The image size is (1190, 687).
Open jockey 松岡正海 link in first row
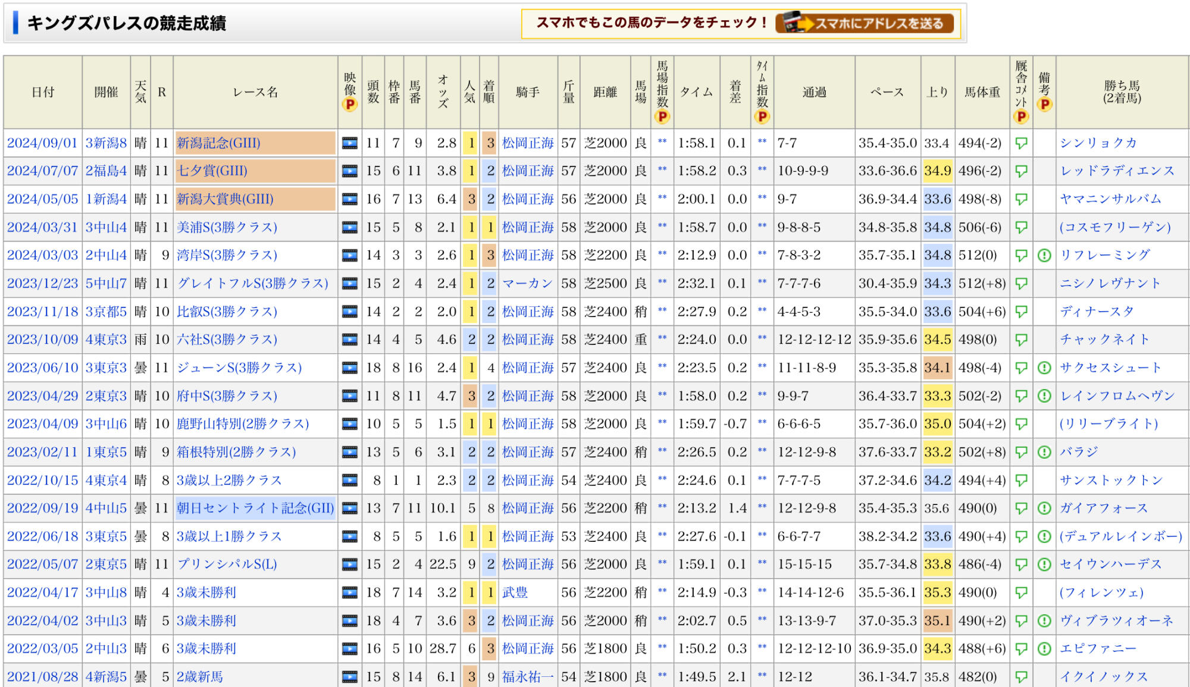[528, 143]
